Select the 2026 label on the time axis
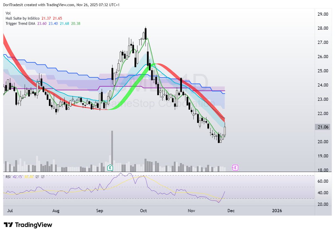 pos(277,210)
